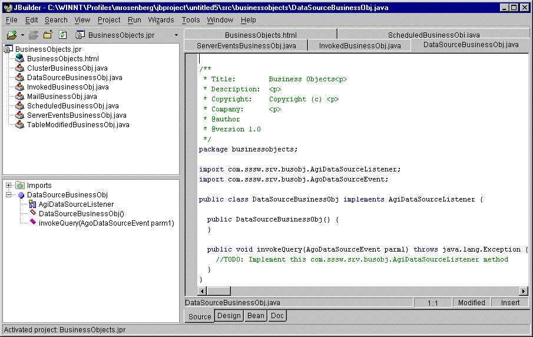Click the AgiDataSourceListener interface icon
The width and height of the screenshot is (533, 337).
(x=32, y=204)
